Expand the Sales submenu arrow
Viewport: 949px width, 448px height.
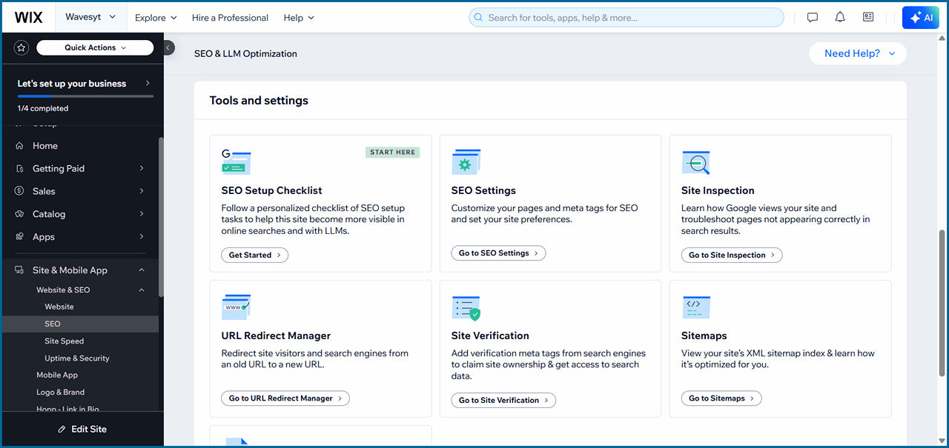coord(142,191)
